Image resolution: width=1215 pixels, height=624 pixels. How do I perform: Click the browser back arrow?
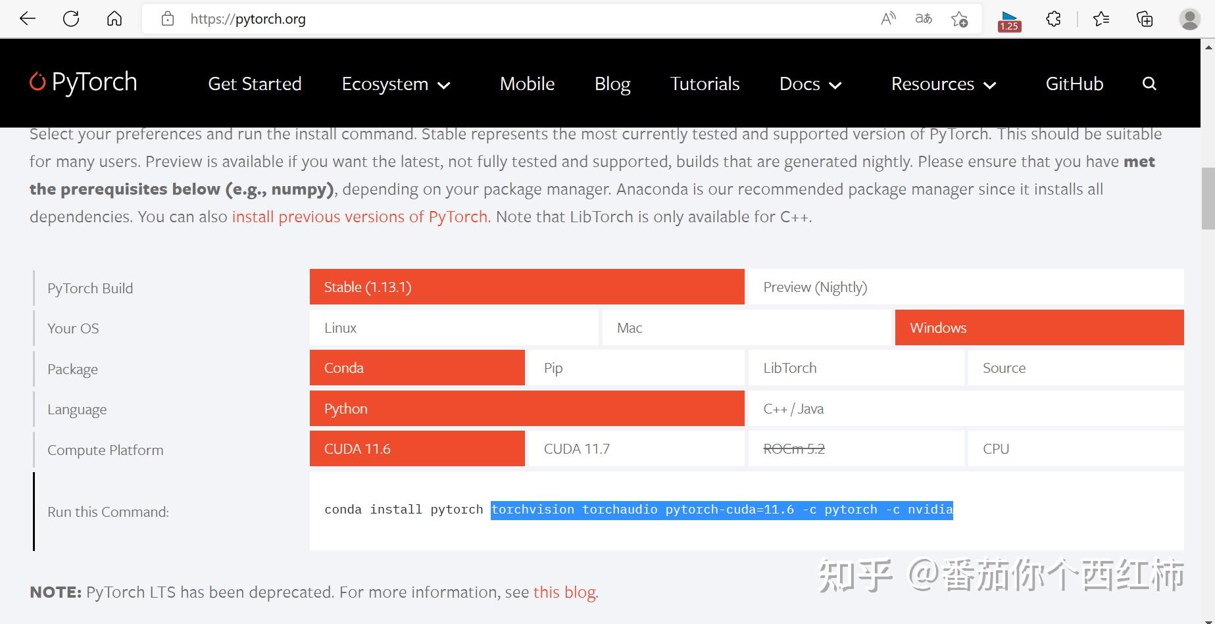pyautogui.click(x=27, y=18)
